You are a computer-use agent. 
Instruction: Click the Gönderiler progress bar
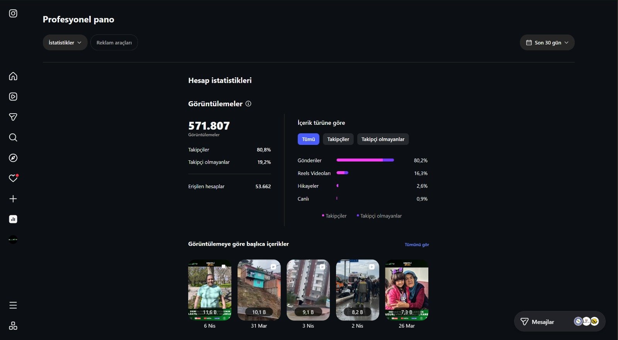pos(365,160)
